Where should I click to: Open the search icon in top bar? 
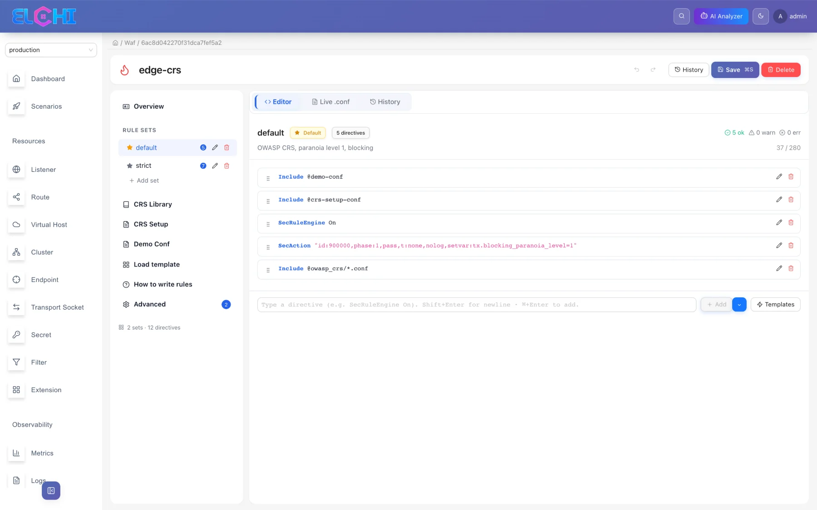pyautogui.click(x=681, y=16)
